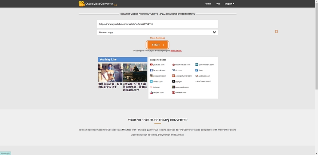Click the vk.com text
The height and width of the screenshot is (155, 318).
[x=178, y=71]
